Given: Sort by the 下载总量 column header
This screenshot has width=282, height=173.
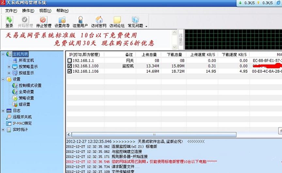Looking at the screenshot, I should [x=174, y=55].
